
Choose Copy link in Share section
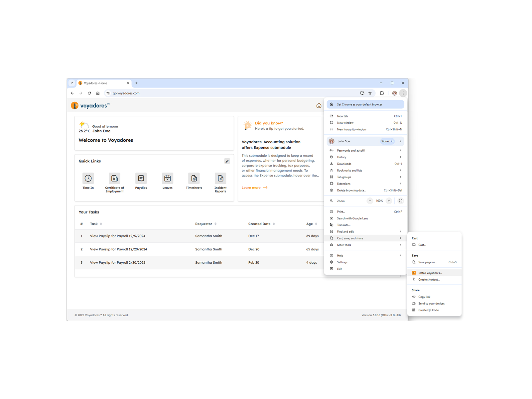point(434,297)
